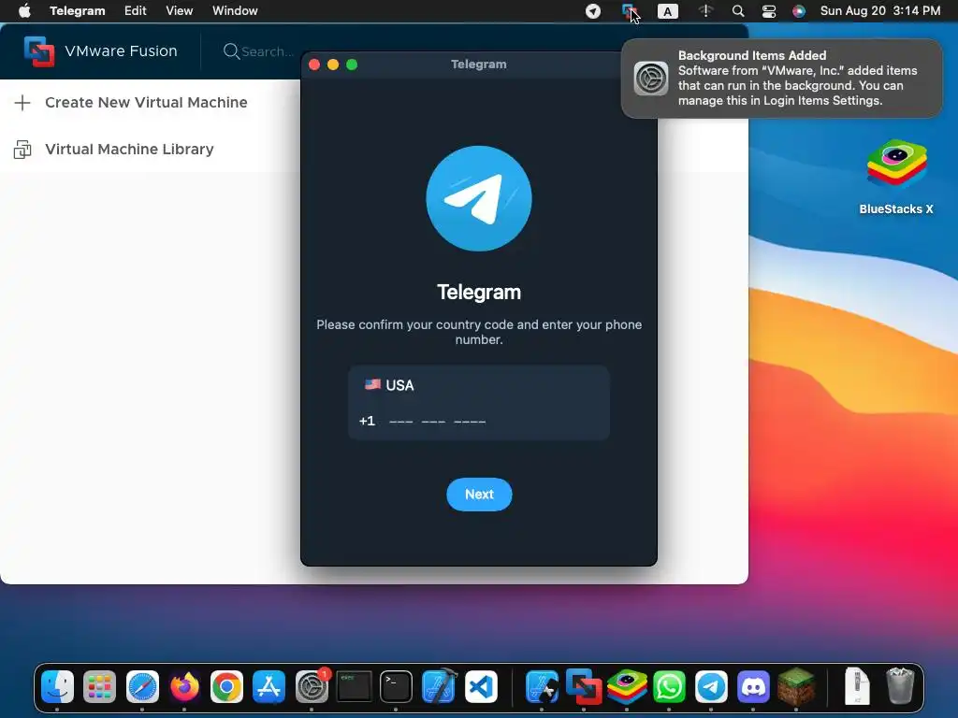Click the +1 country code field

367,422
